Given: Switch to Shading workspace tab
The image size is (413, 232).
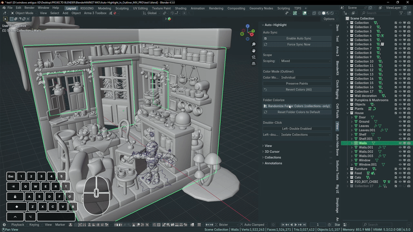Looking at the screenshot, I should pos(181,8).
